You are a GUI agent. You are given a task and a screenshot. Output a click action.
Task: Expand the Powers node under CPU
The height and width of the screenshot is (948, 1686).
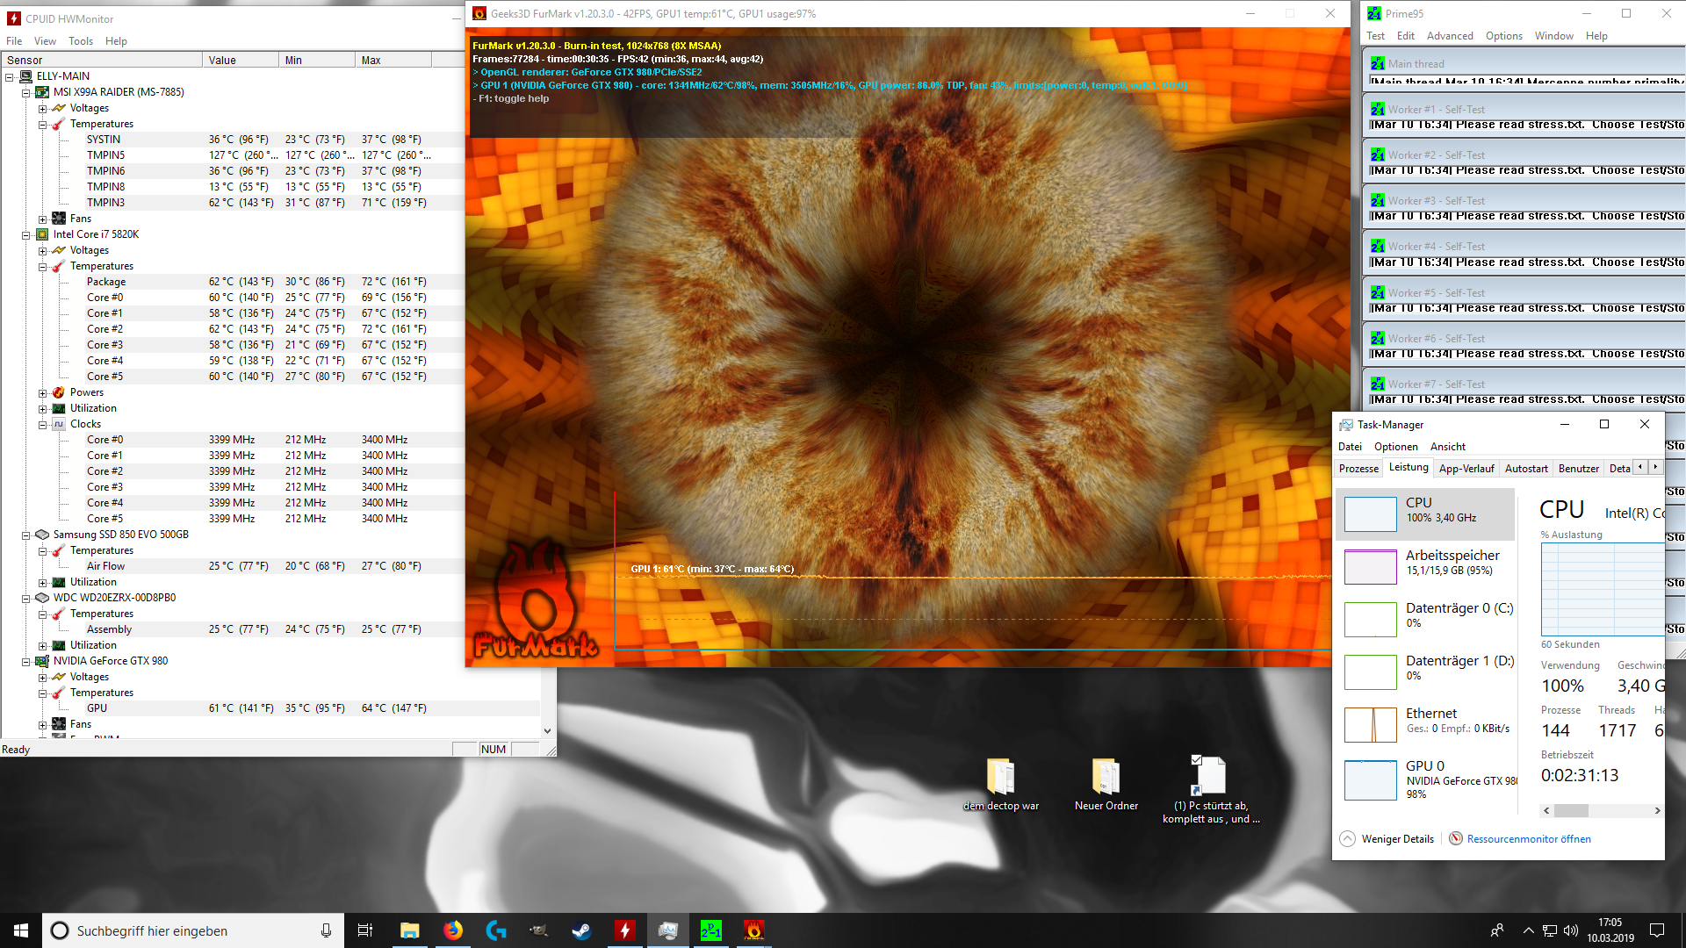[42, 392]
